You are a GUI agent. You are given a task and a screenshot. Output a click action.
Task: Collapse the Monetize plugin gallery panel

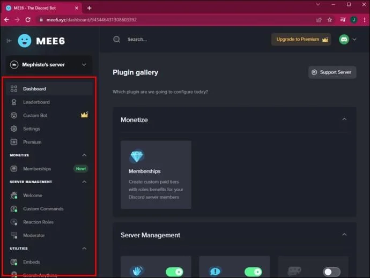(344, 119)
